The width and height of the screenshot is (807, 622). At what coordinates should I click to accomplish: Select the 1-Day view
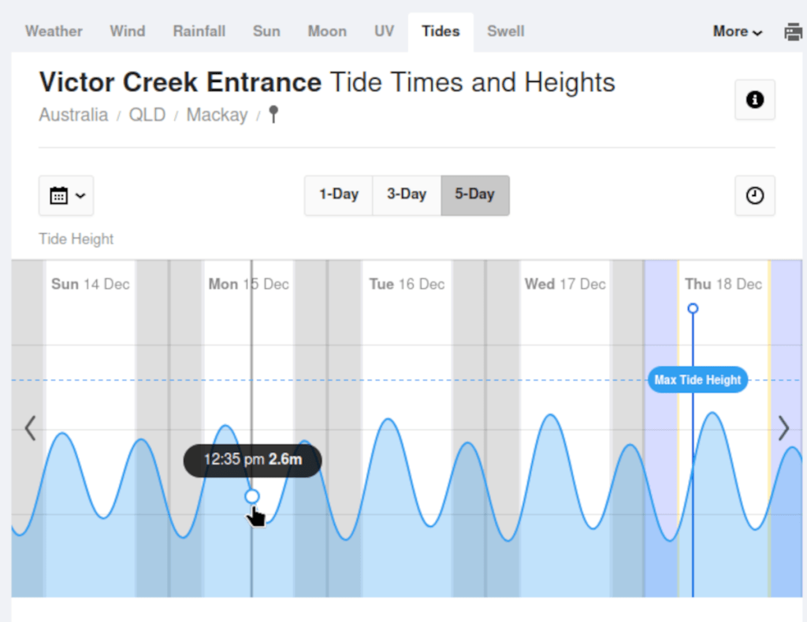click(338, 194)
